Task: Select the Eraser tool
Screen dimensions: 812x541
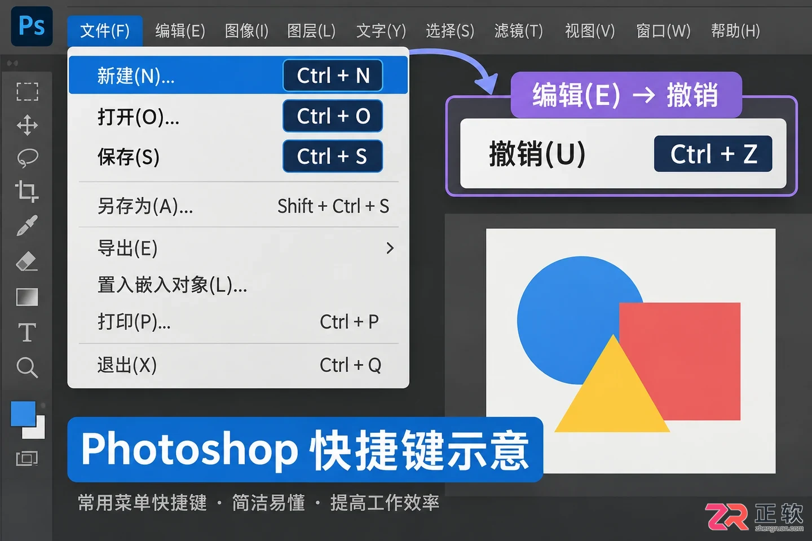Action: [27, 261]
